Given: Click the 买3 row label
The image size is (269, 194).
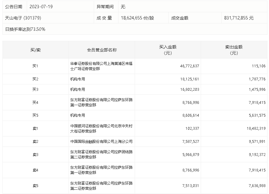Looking at the screenshot, I should (x=35, y=90).
